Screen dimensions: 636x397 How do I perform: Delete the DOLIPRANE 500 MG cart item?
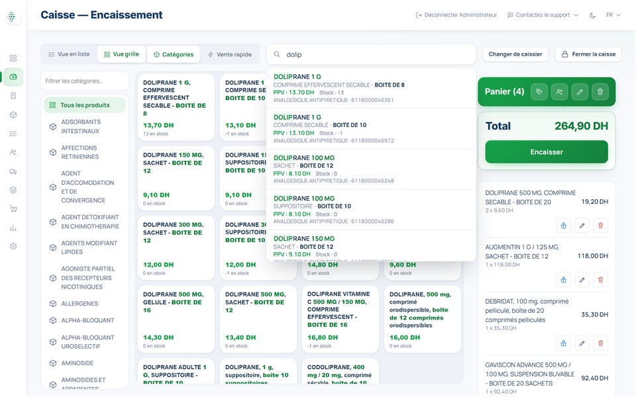pos(601,226)
